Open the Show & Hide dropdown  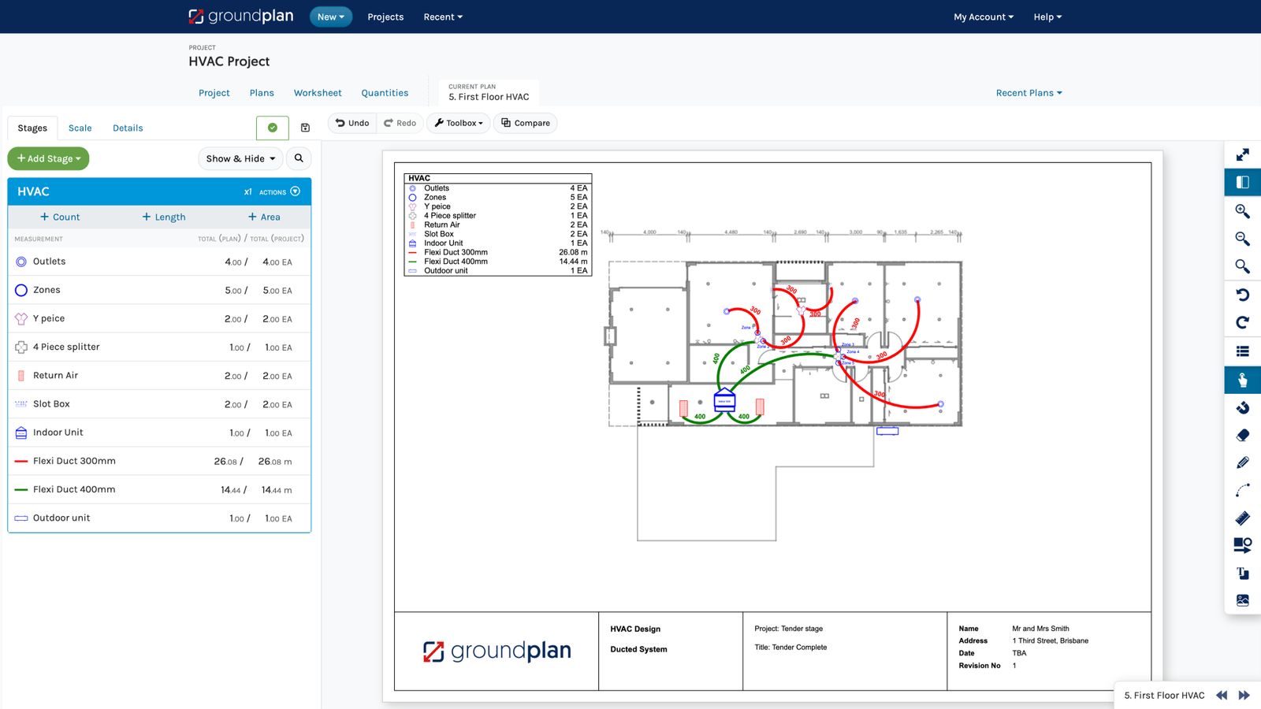[x=240, y=158]
